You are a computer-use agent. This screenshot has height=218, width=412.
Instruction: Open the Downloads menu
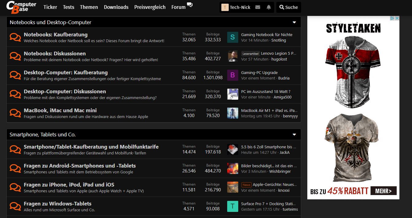point(116,7)
